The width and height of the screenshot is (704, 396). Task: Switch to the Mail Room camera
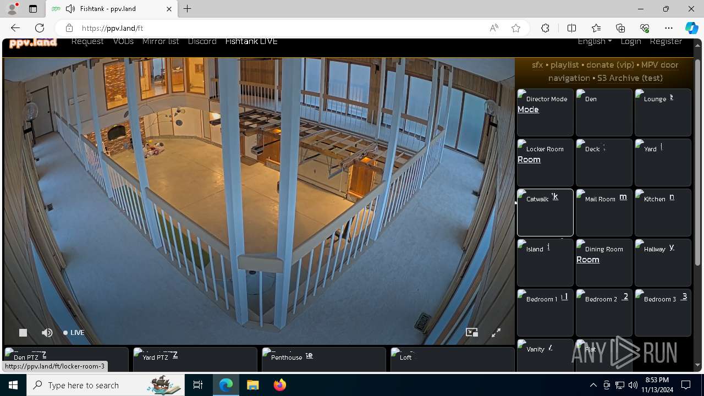[x=604, y=212]
